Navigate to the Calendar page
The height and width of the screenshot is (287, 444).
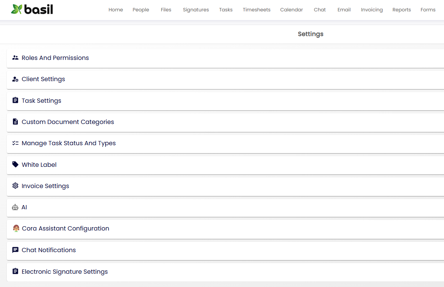click(291, 10)
